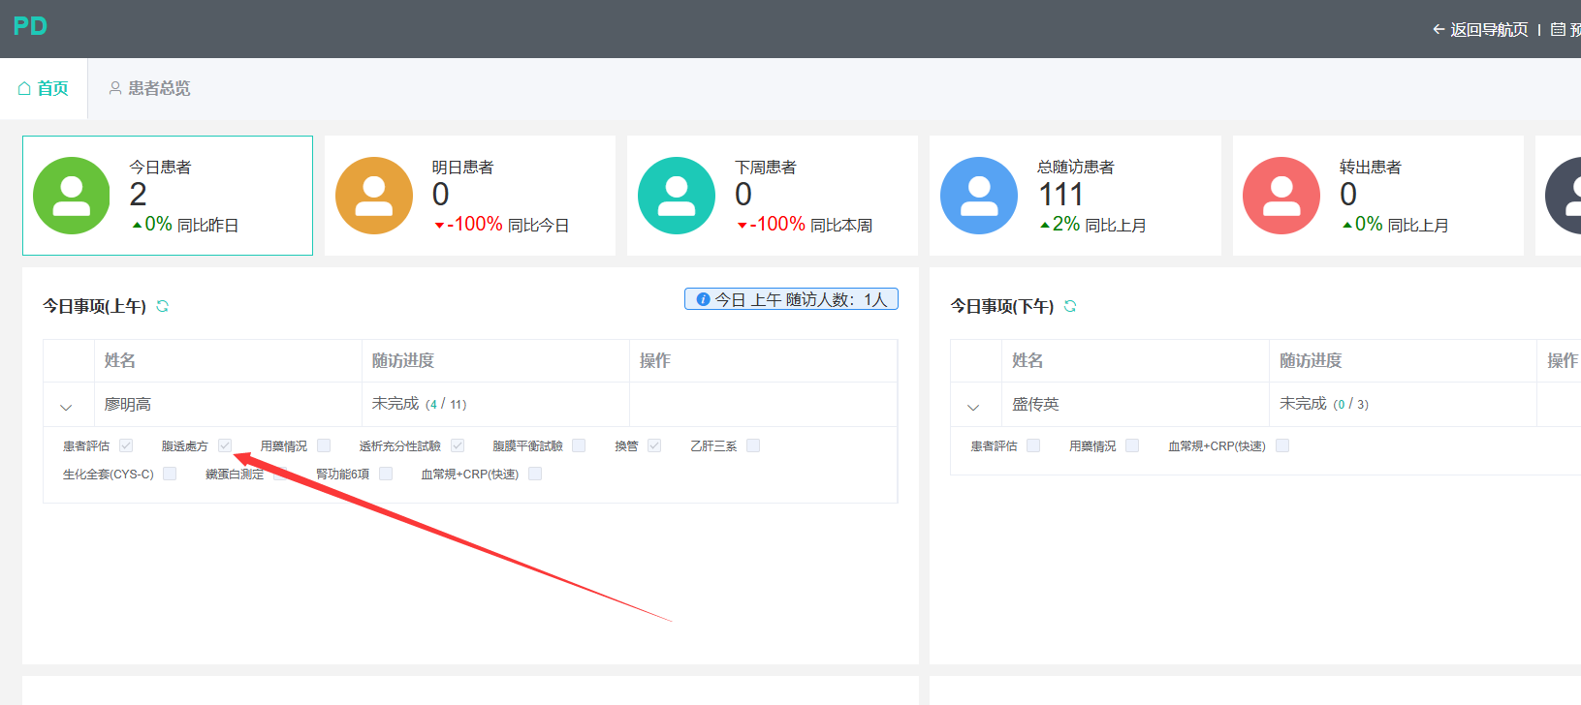The height and width of the screenshot is (705, 1581).
Task: Select the 今日患者 card title
Action: pyautogui.click(x=160, y=167)
